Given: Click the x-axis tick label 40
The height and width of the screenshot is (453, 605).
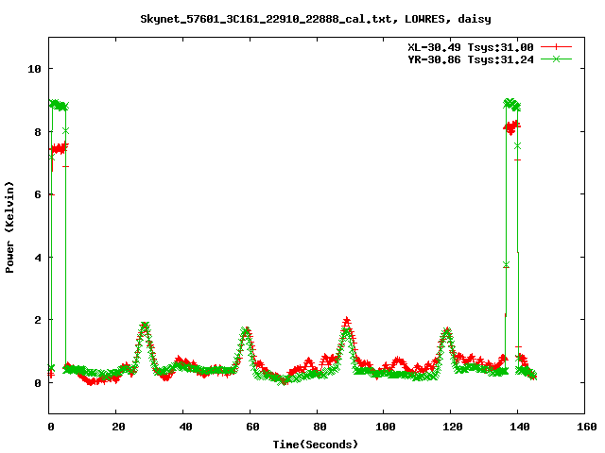Looking at the screenshot, I should click(185, 427).
